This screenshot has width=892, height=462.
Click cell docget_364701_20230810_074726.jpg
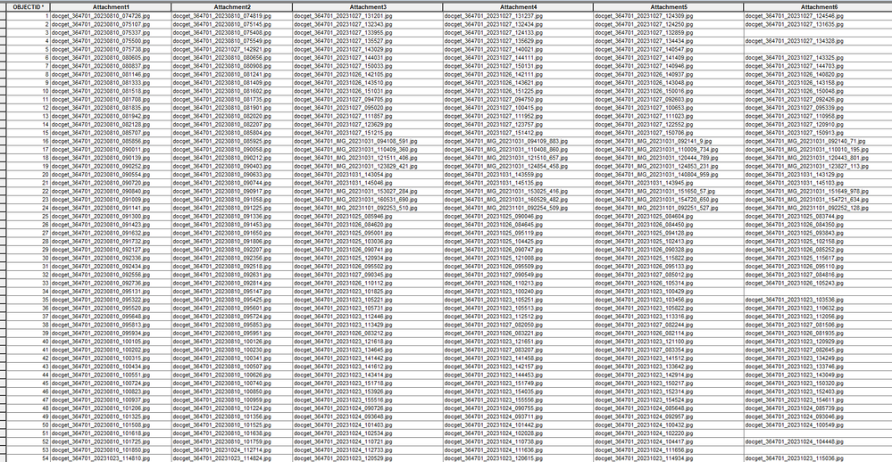111,16
